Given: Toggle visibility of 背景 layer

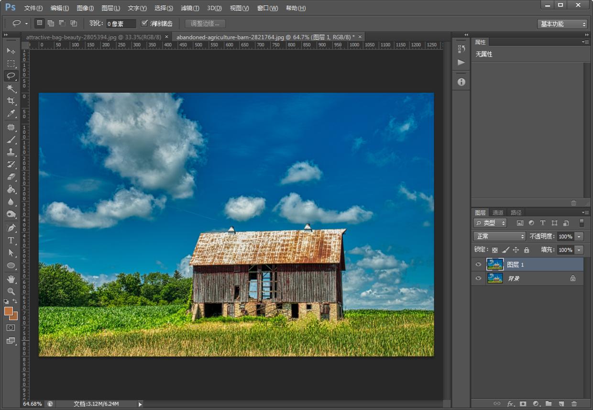Looking at the screenshot, I should pos(478,278).
